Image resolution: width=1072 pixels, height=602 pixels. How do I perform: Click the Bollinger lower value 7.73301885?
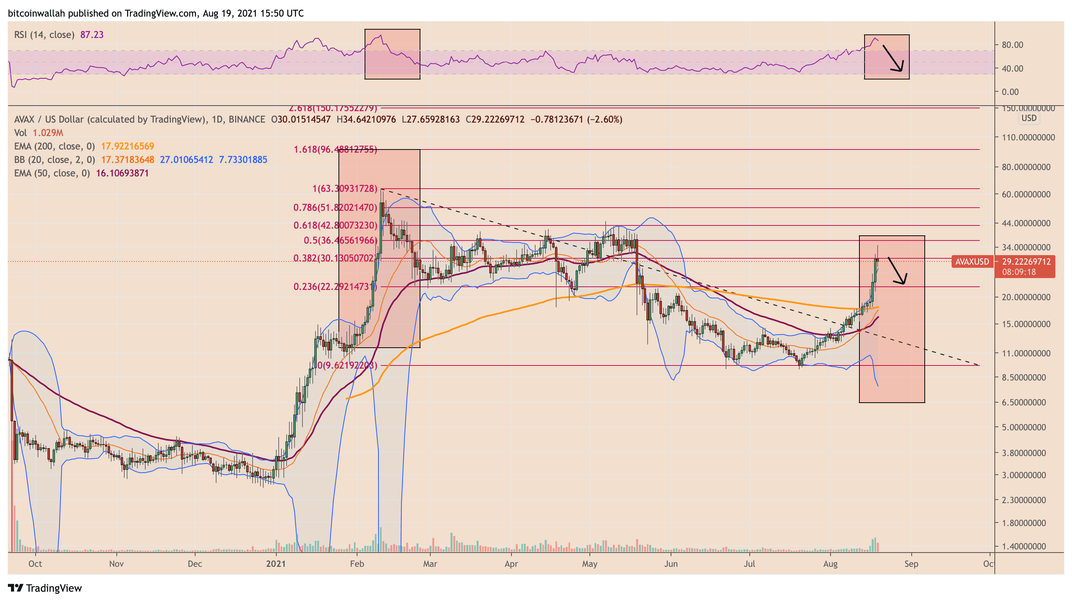243,160
